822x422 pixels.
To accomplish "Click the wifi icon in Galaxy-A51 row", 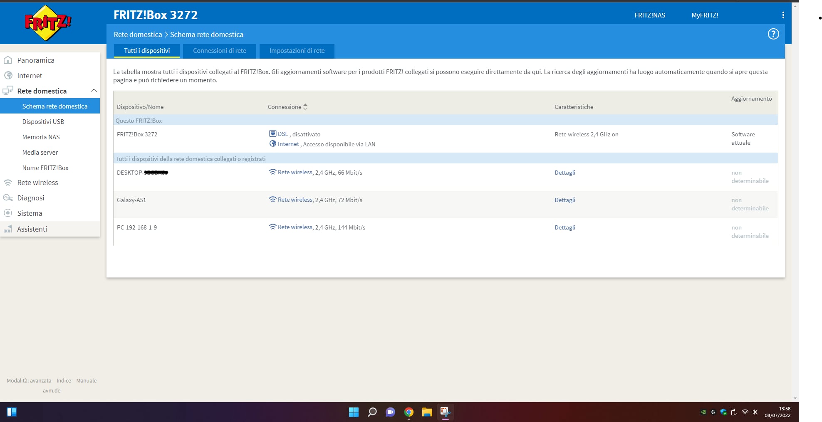I will point(272,200).
